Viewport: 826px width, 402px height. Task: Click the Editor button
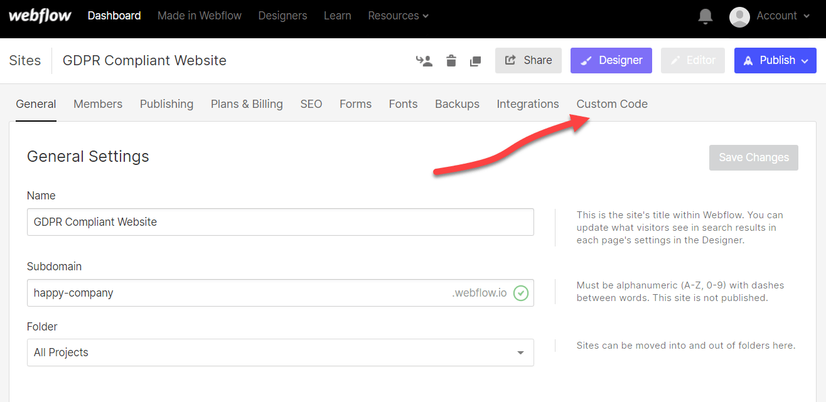coord(693,60)
